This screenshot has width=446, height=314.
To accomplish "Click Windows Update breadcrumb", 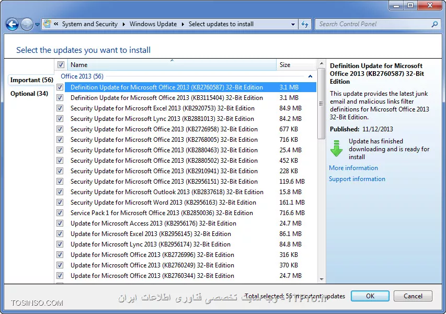I will 153,24.
